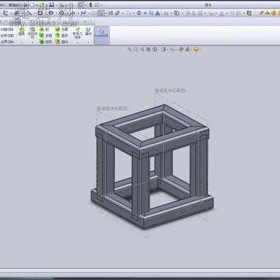Click the Apply Scene icon
The image size is (280, 280).
[188, 49]
